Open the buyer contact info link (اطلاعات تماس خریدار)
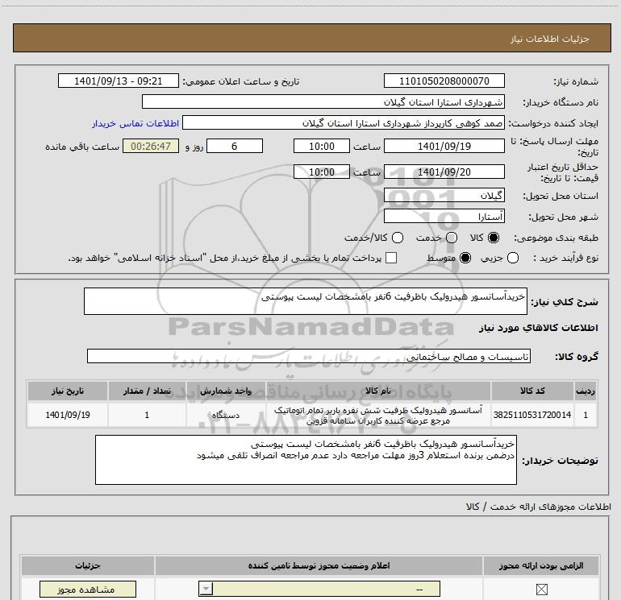 point(135,123)
